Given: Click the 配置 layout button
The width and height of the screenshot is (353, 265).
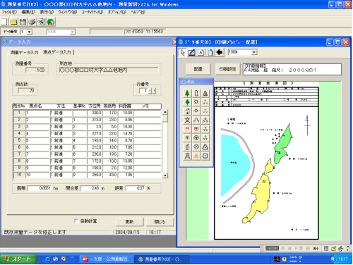Looking at the screenshot, I should tap(198, 69).
